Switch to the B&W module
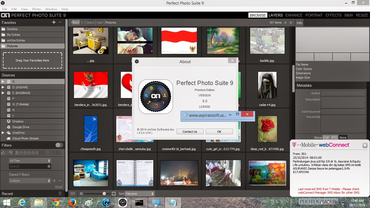This screenshot has height=208, width=370. pos(349,15)
